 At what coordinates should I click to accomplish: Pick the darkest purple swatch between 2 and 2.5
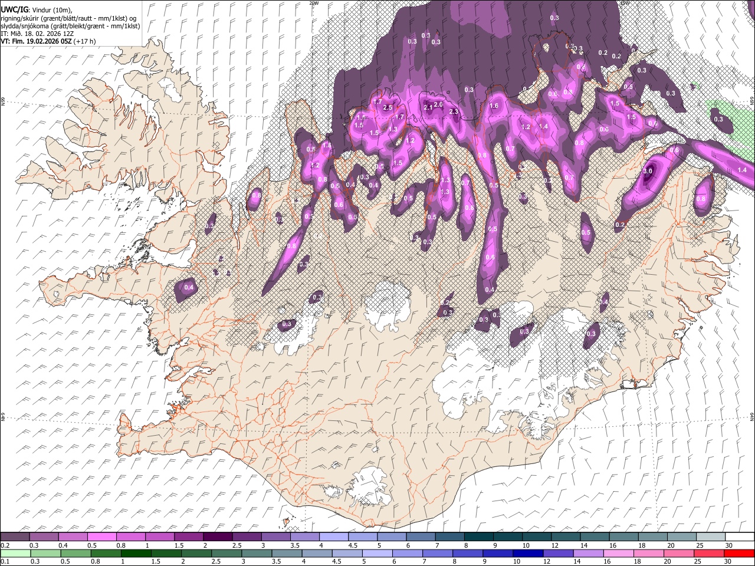click(x=218, y=537)
